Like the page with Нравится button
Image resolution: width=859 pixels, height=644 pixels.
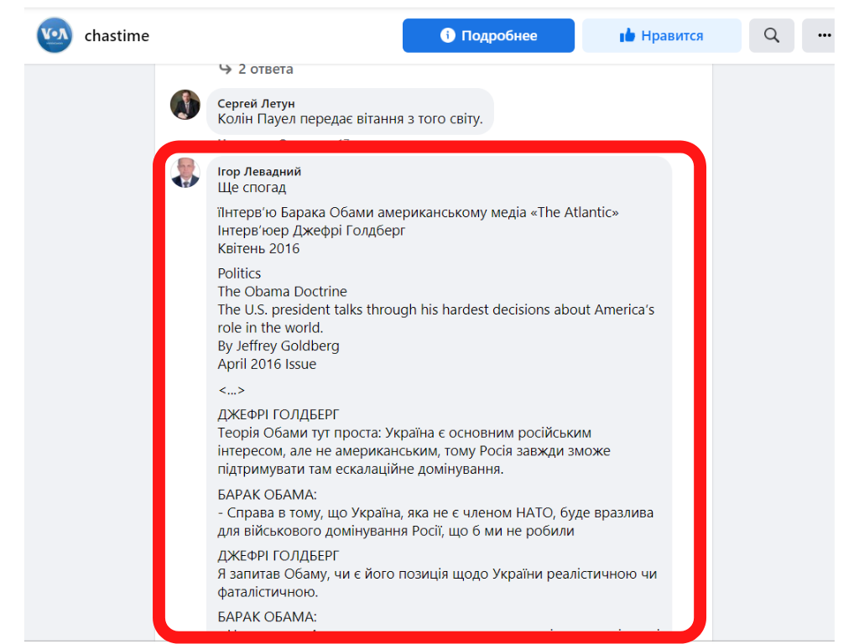[x=661, y=35]
